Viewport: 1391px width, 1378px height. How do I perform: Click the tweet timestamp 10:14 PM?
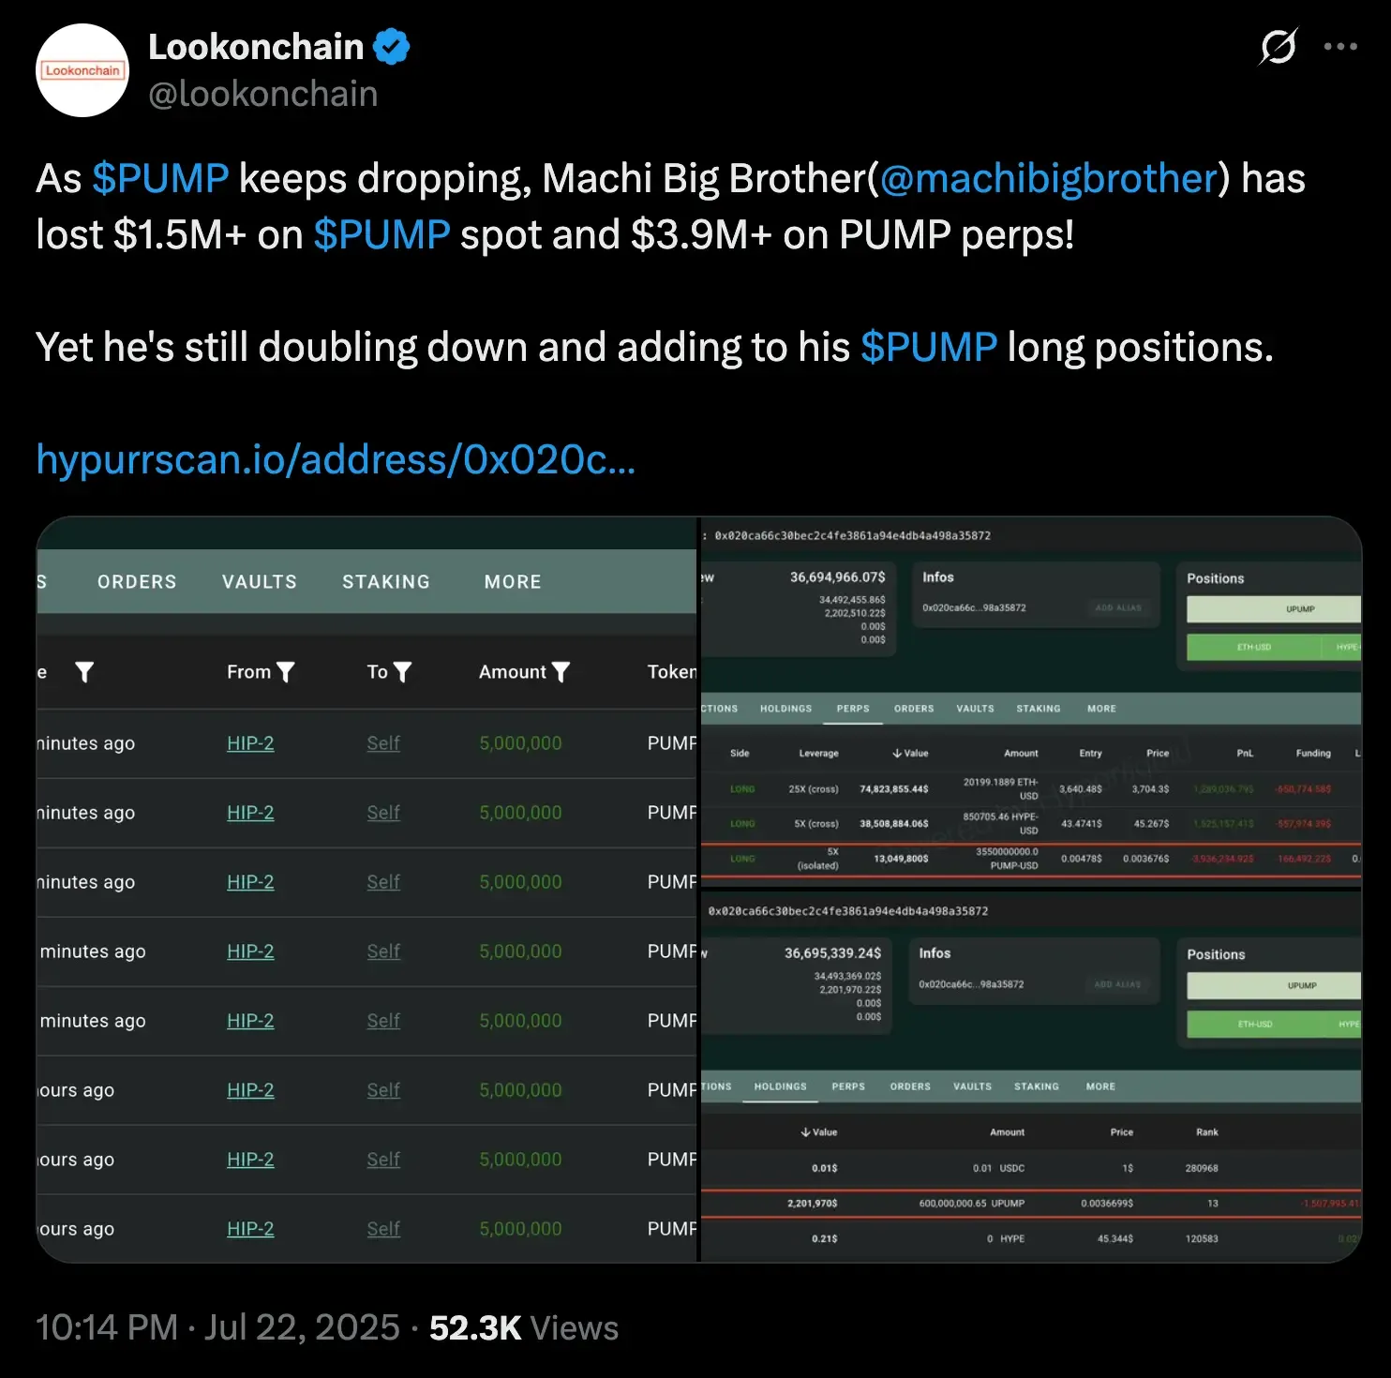tap(107, 1327)
